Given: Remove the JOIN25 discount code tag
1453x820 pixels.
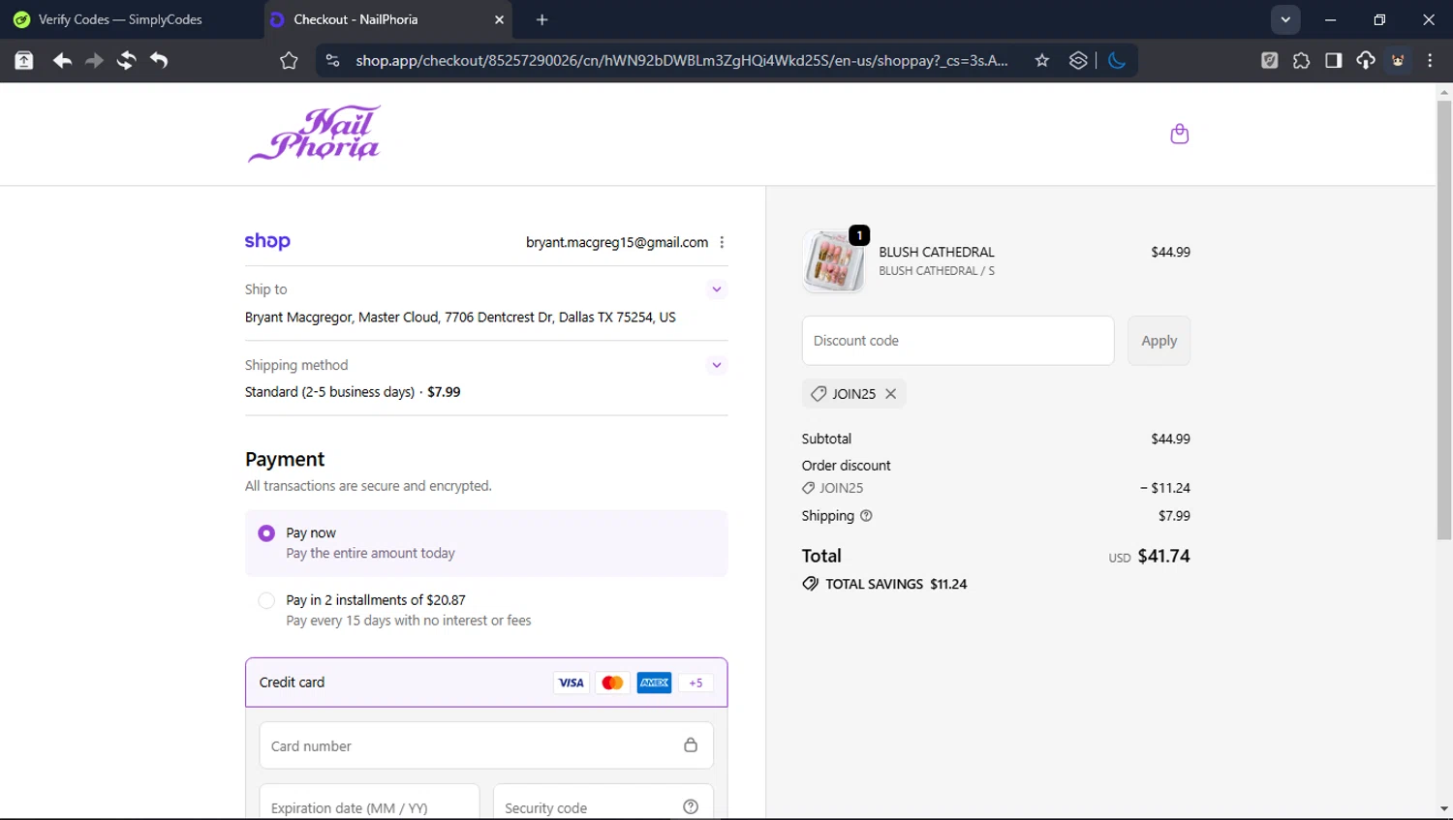Looking at the screenshot, I should 890,393.
